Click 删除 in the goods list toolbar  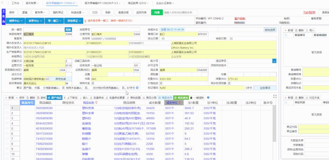(31, 98)
